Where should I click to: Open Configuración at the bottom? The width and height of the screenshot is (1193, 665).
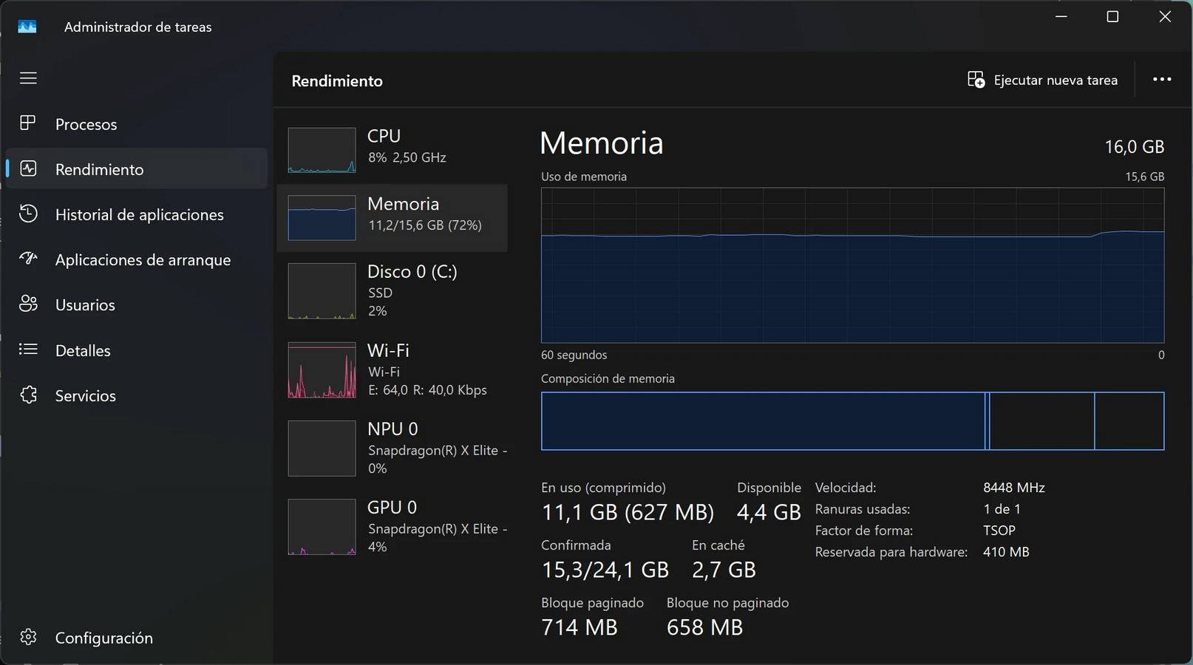[28, 637]
